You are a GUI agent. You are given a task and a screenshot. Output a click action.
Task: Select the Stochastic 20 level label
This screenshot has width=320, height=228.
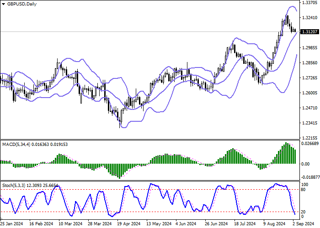point(303,212)
